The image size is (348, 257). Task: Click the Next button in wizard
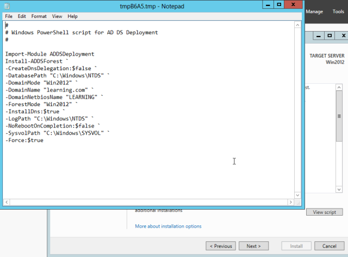(x=253, y=246)
